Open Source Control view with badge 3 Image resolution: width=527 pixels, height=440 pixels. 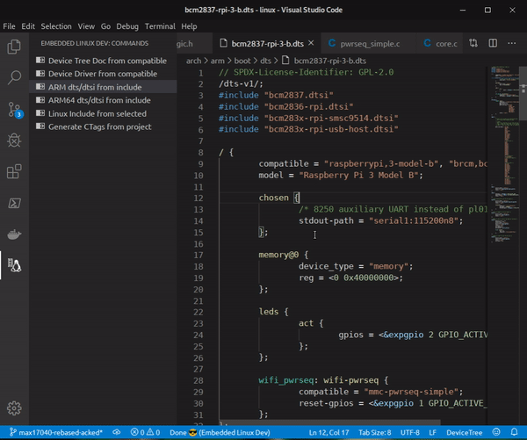15,109
